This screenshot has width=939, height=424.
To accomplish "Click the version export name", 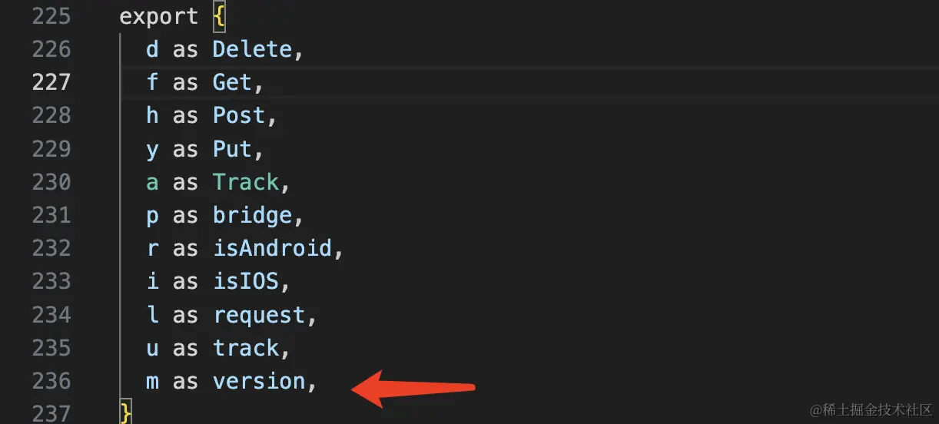I will (259, 382).
